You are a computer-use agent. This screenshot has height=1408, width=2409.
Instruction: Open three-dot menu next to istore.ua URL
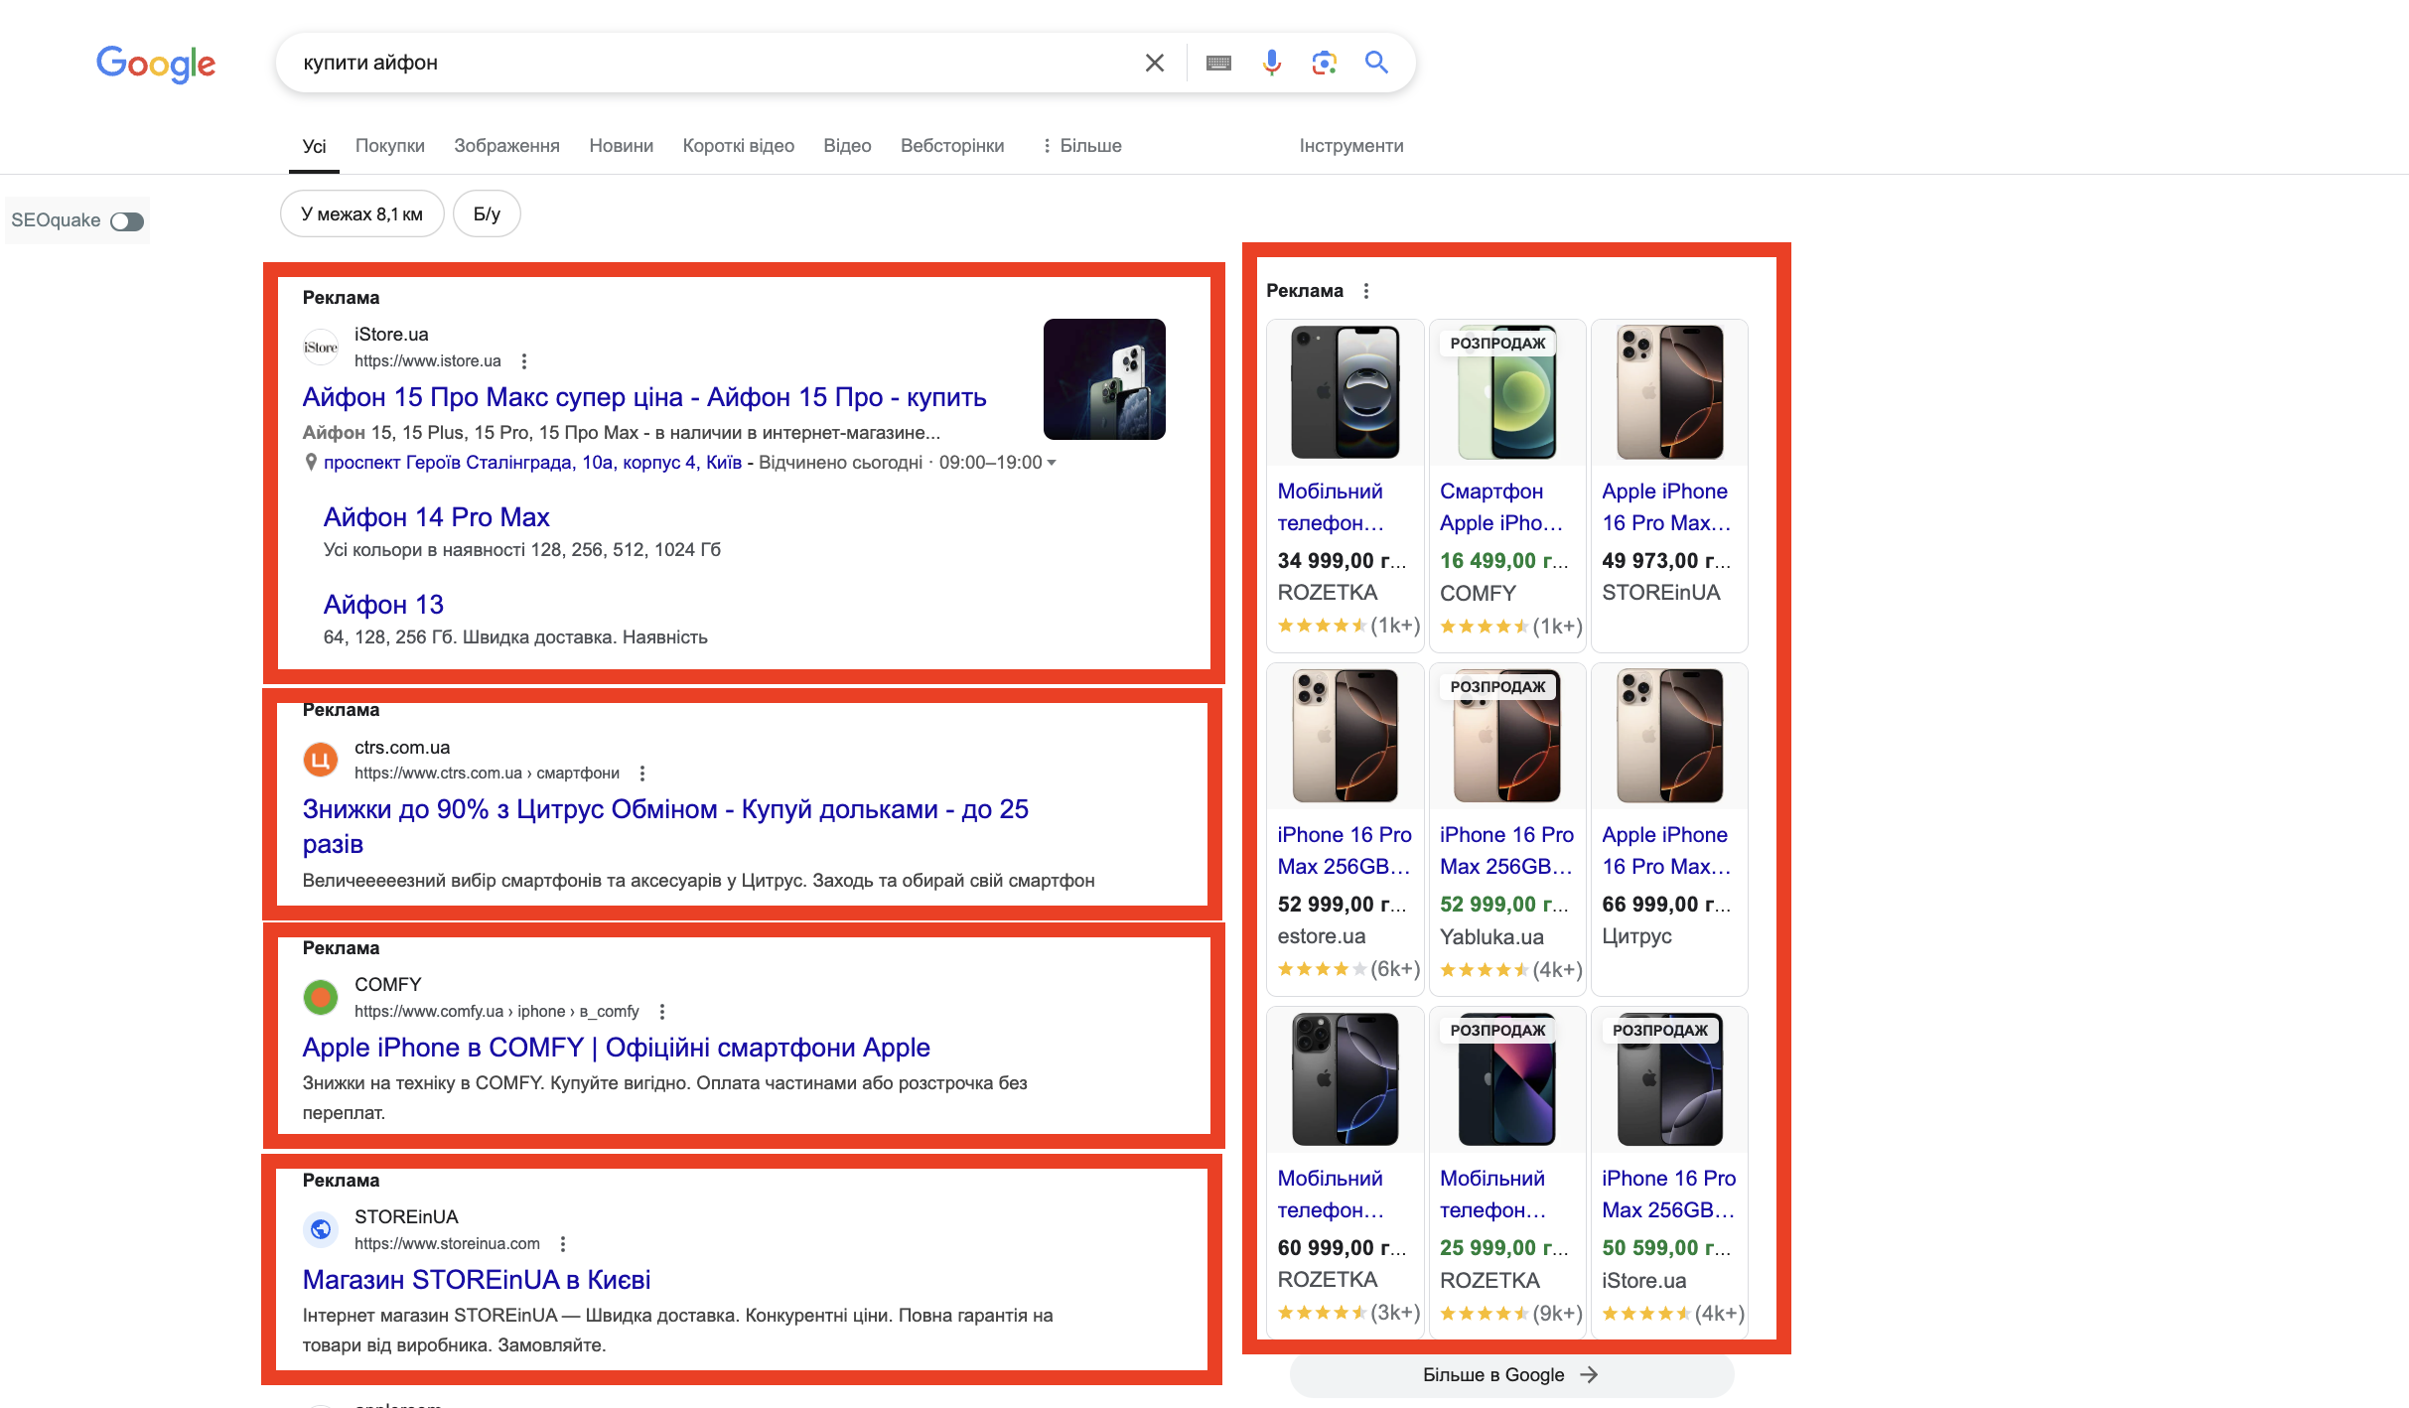pyautogui.click(x=524, y=361)
